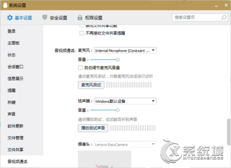Open the 扬声器 Windows默认设备 dropdown

(125, 101)
